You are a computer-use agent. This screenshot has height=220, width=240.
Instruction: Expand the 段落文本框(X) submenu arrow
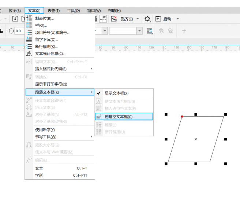(91, 92)
